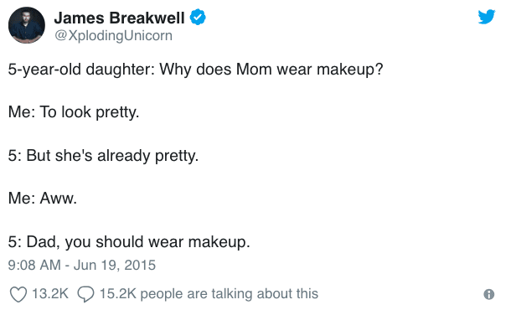Open the Twitter bird logo link
The height and width of the screenshot is (310, 511).
pos(487,17)
